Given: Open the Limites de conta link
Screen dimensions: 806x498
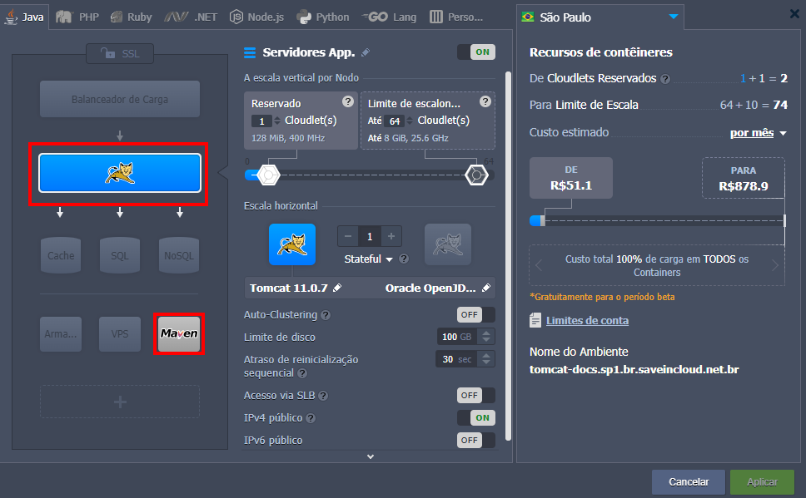Looking at the screenshot, I should [587, 321].
